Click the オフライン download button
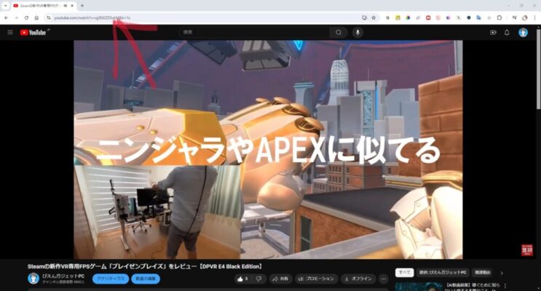 point(358,279)
